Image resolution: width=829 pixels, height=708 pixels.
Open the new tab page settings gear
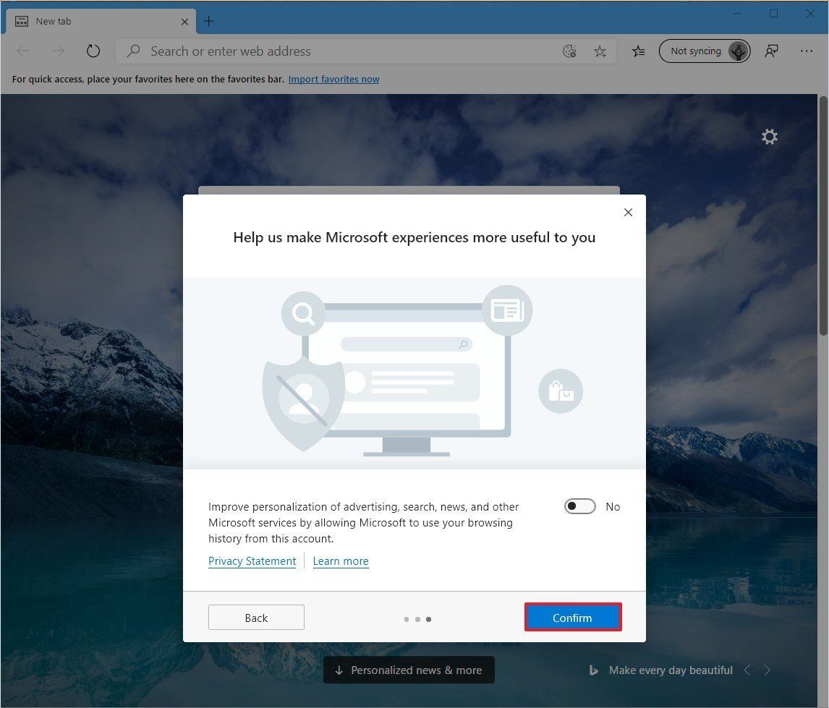(x=769, y=136)
